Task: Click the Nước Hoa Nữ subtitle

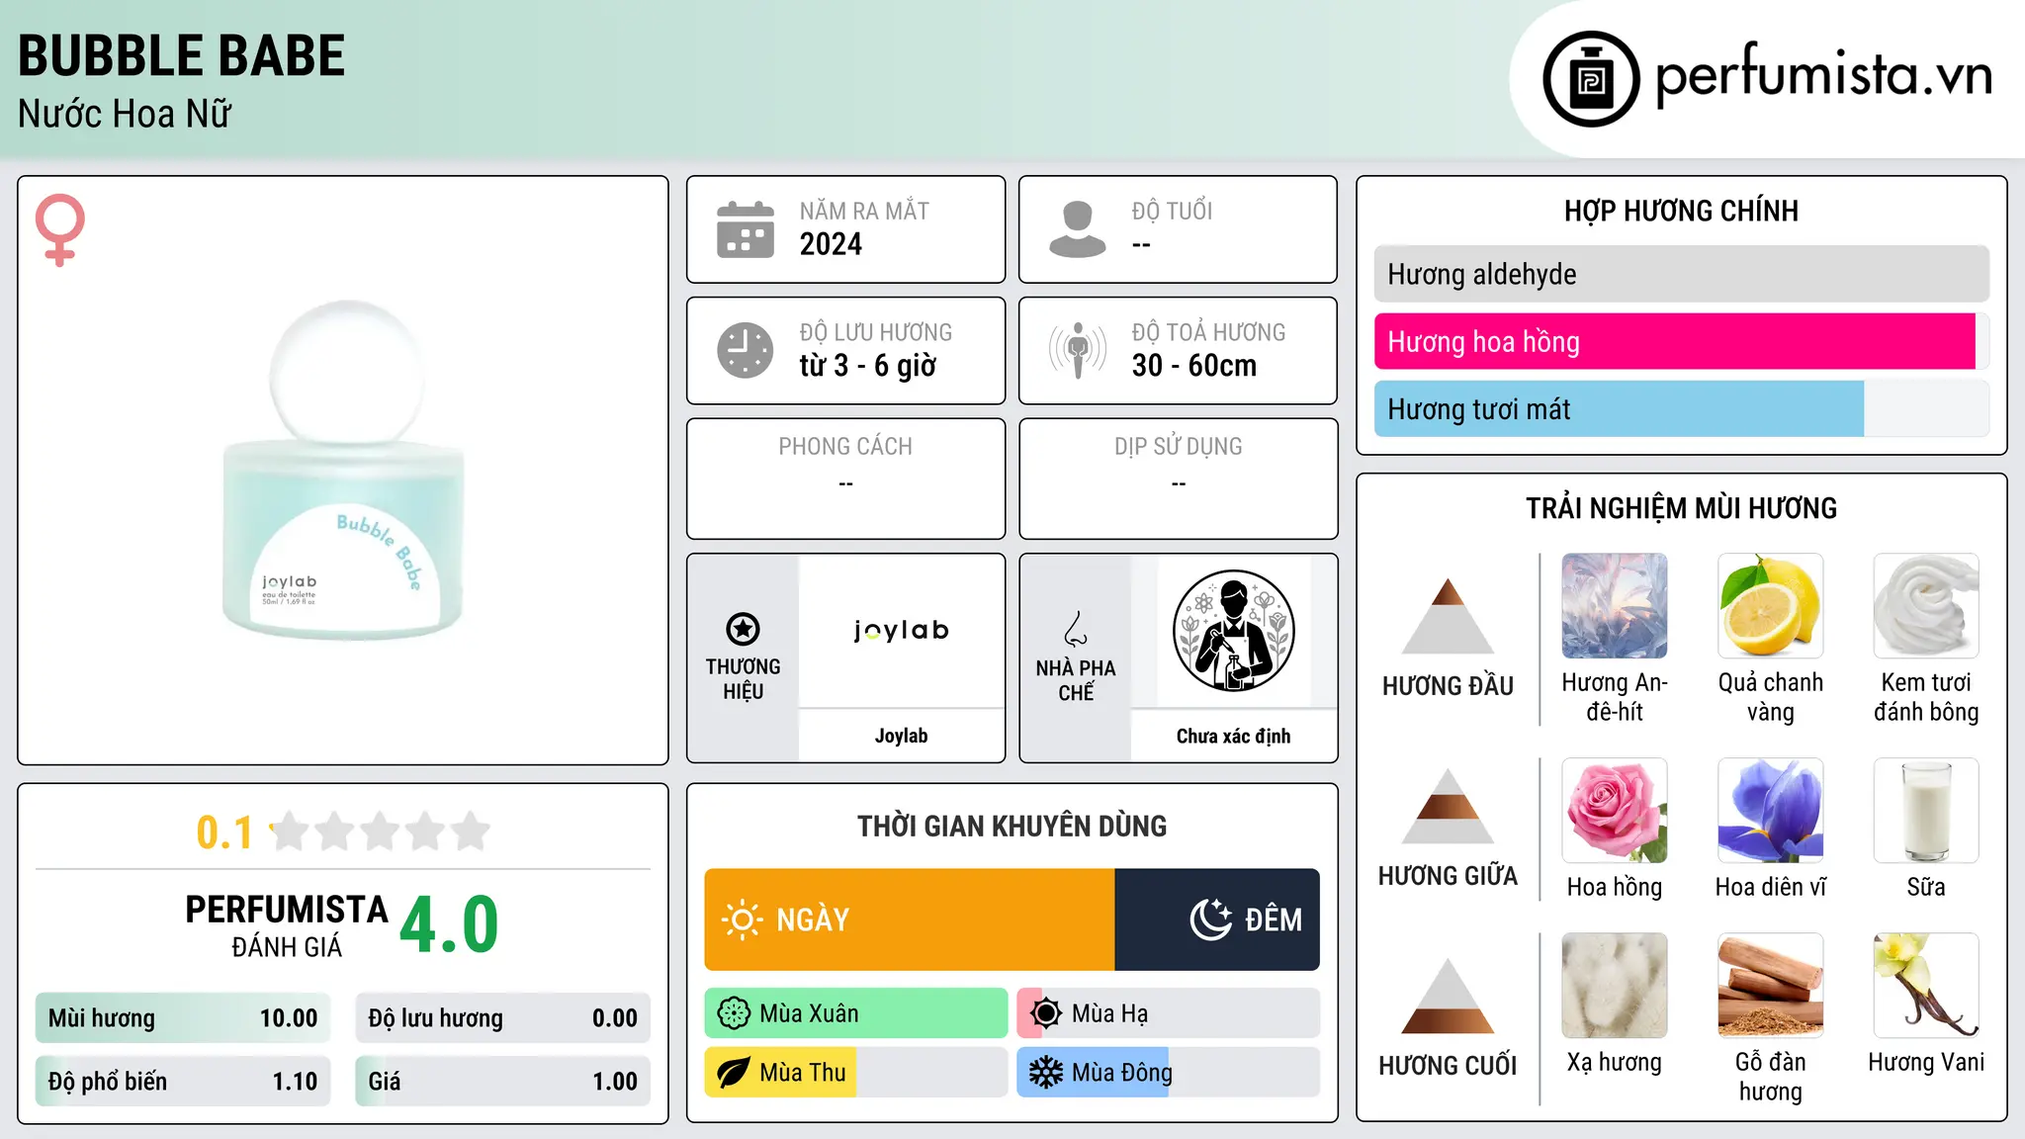Action: tap(125, 114)
